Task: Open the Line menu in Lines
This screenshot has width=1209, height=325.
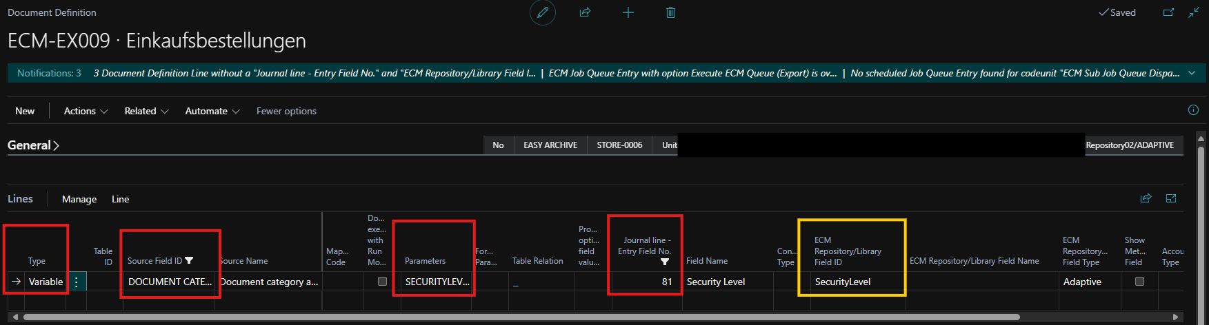Action: (121, 199)
